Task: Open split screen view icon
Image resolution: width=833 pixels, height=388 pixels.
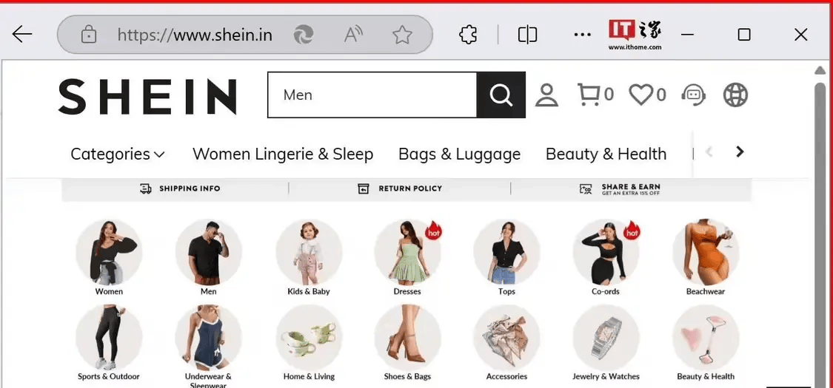Action: [x=527, y=35]
